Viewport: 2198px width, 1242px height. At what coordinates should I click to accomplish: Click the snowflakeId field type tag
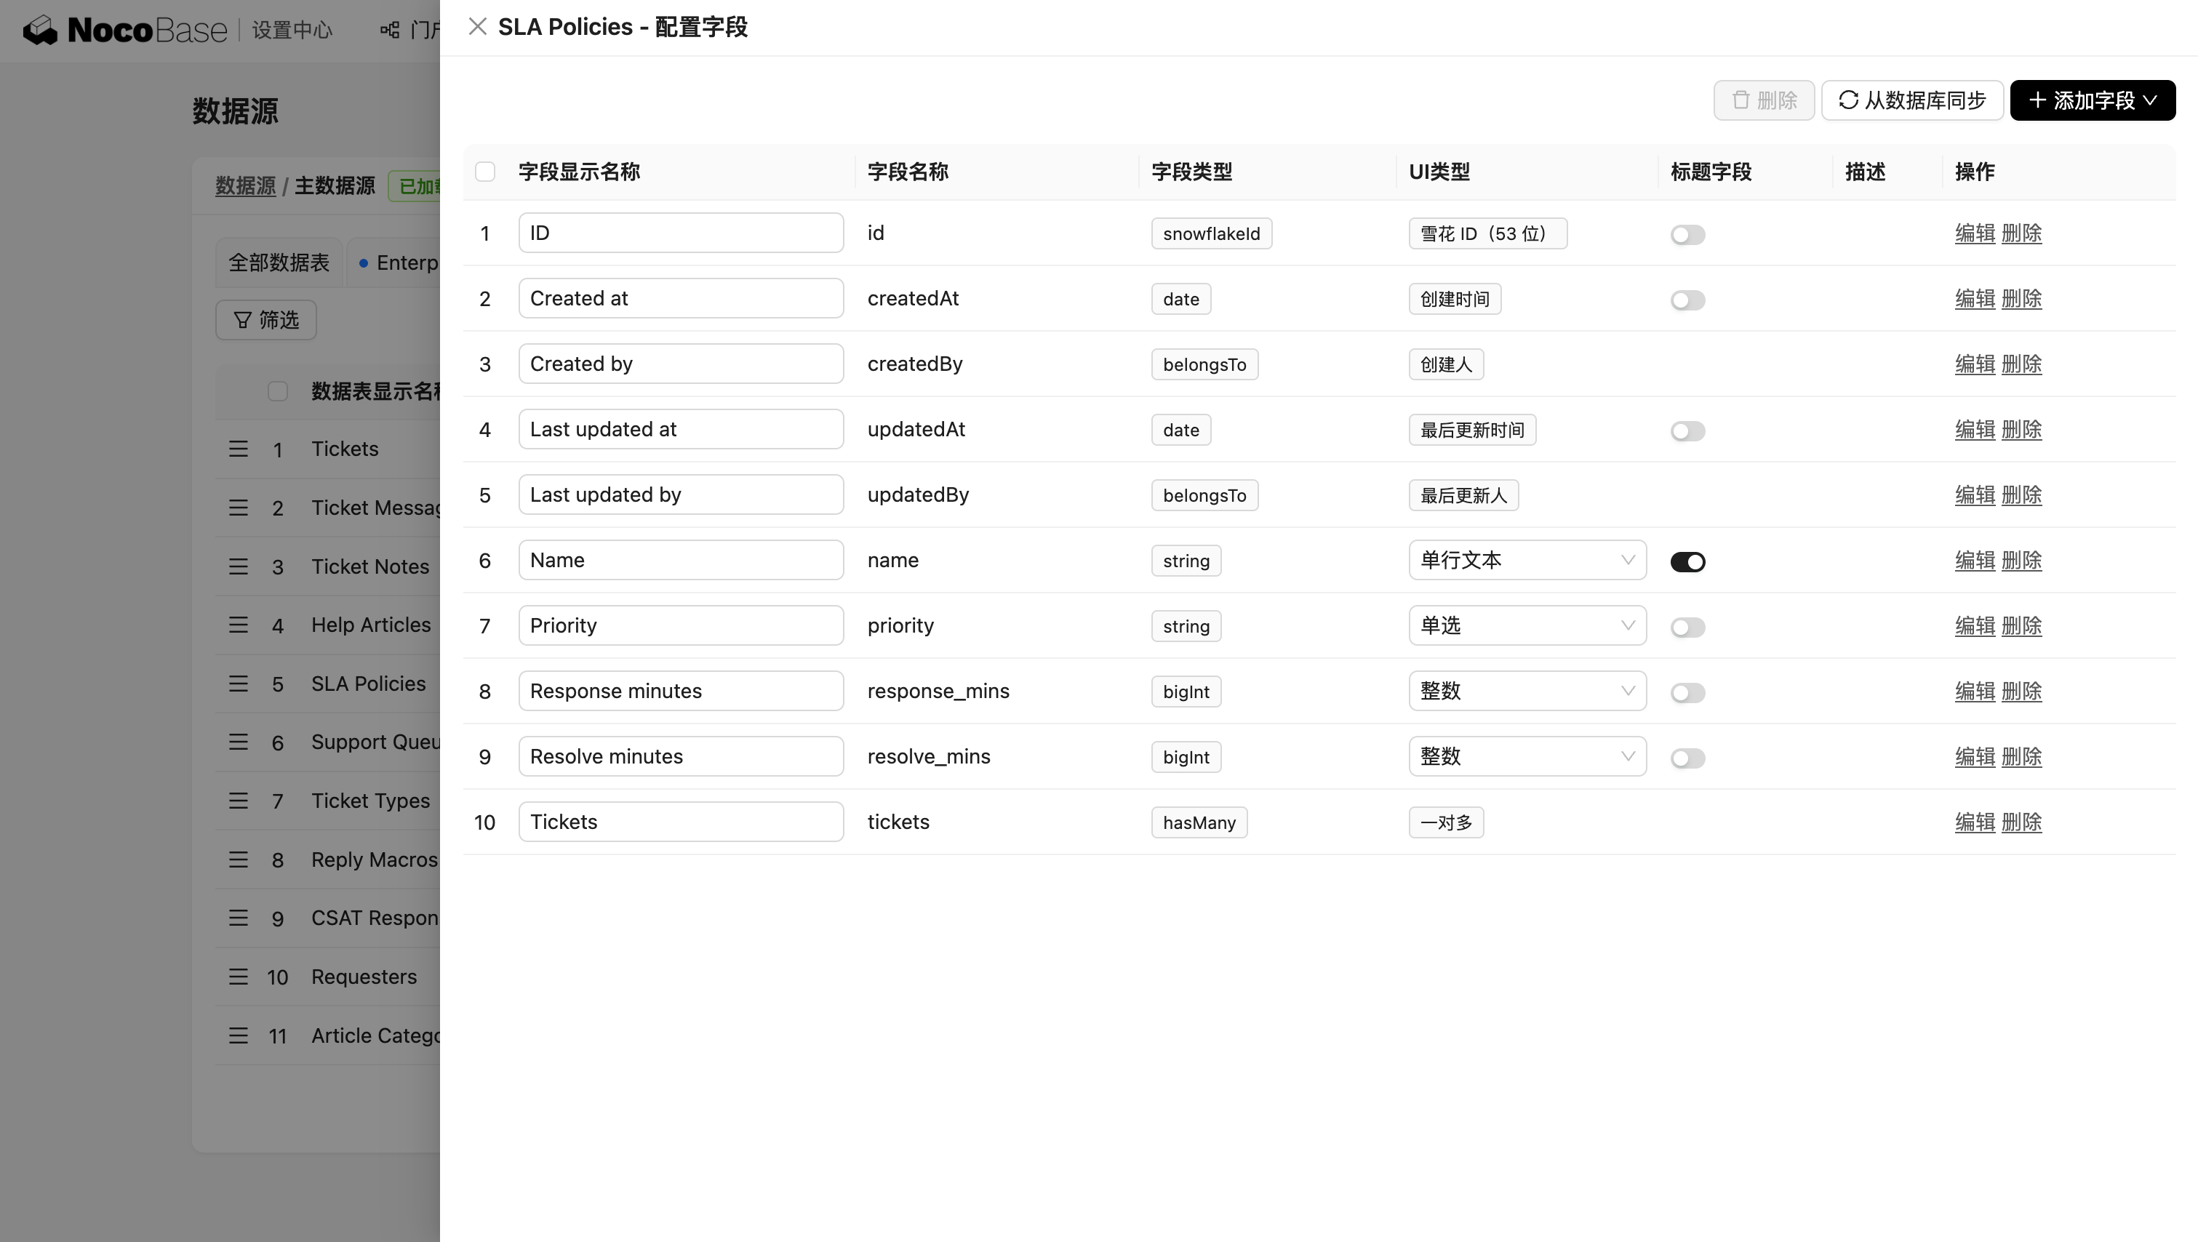1211,233
